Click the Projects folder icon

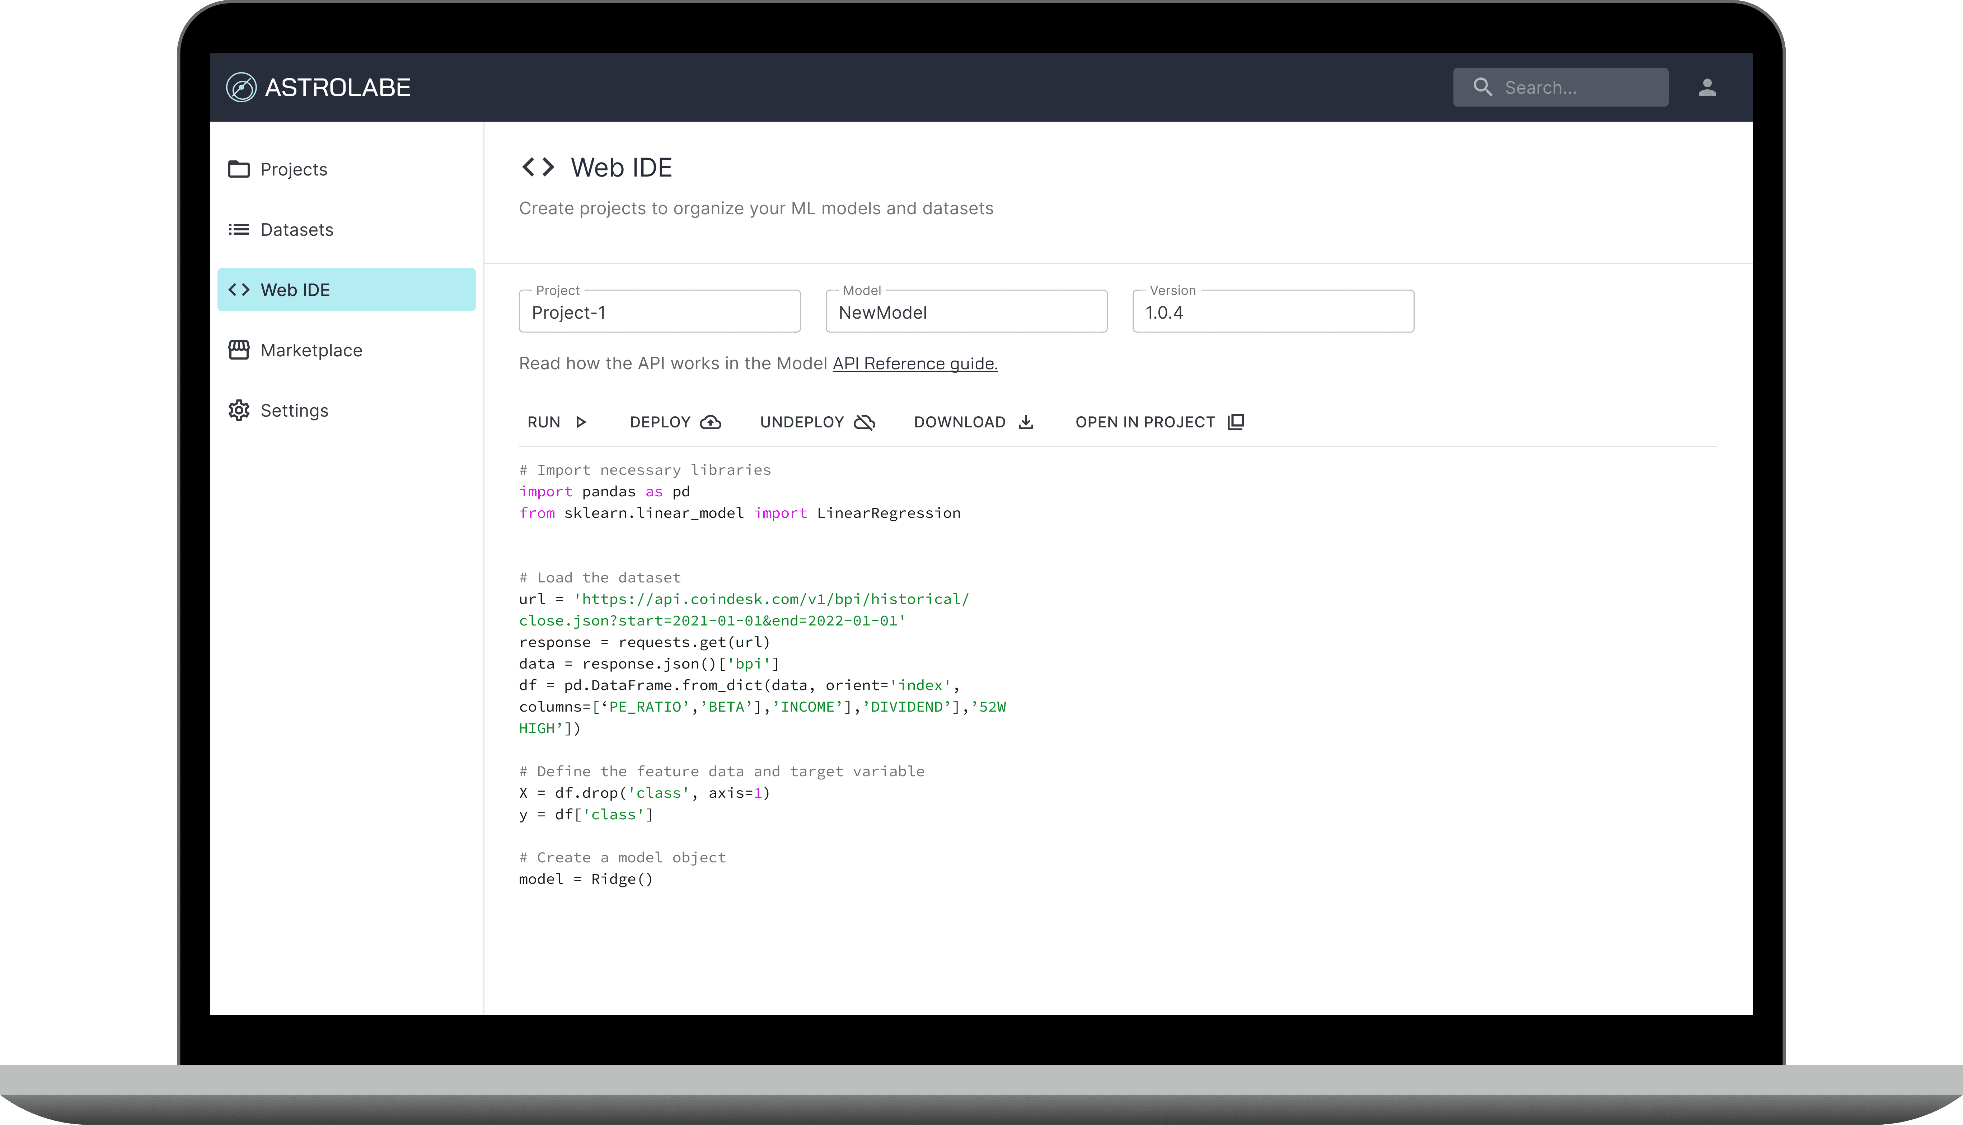239,169
